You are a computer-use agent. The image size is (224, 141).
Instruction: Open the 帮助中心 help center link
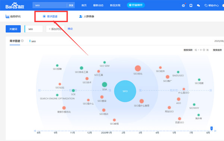212,6
